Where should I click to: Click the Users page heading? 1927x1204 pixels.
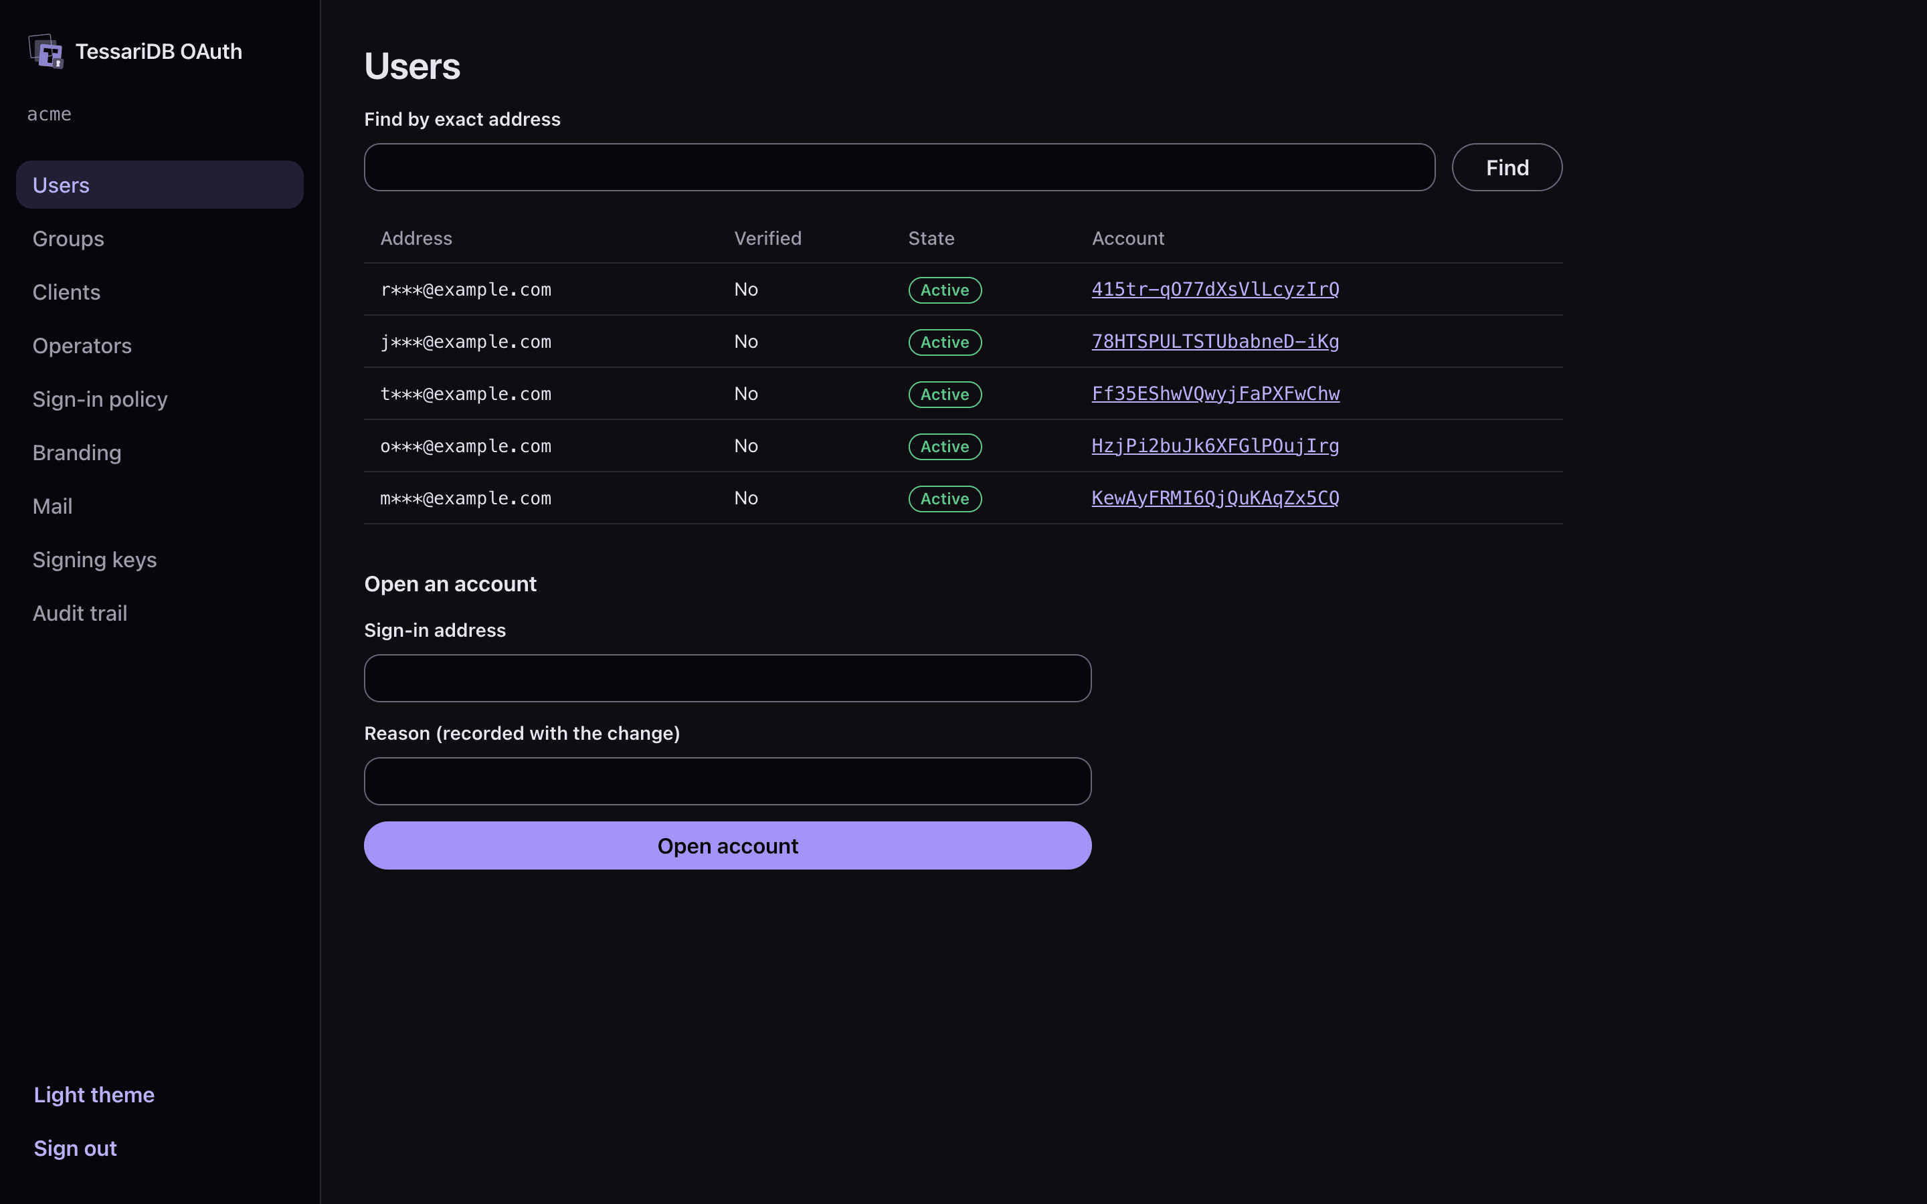pyautogui.click(x=411, y=66)
